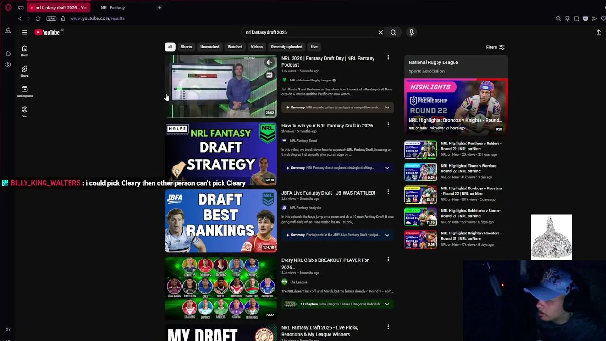
Task: Expand the summary for Fantasy Draft Day video
Action: (387, 108)
